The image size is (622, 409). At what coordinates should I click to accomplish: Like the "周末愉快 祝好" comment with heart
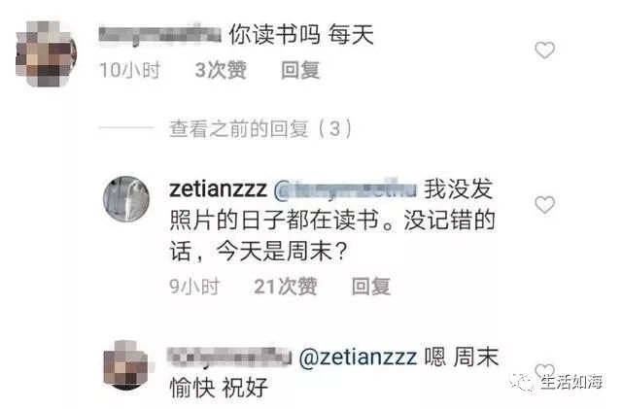[x=544, y=371]
